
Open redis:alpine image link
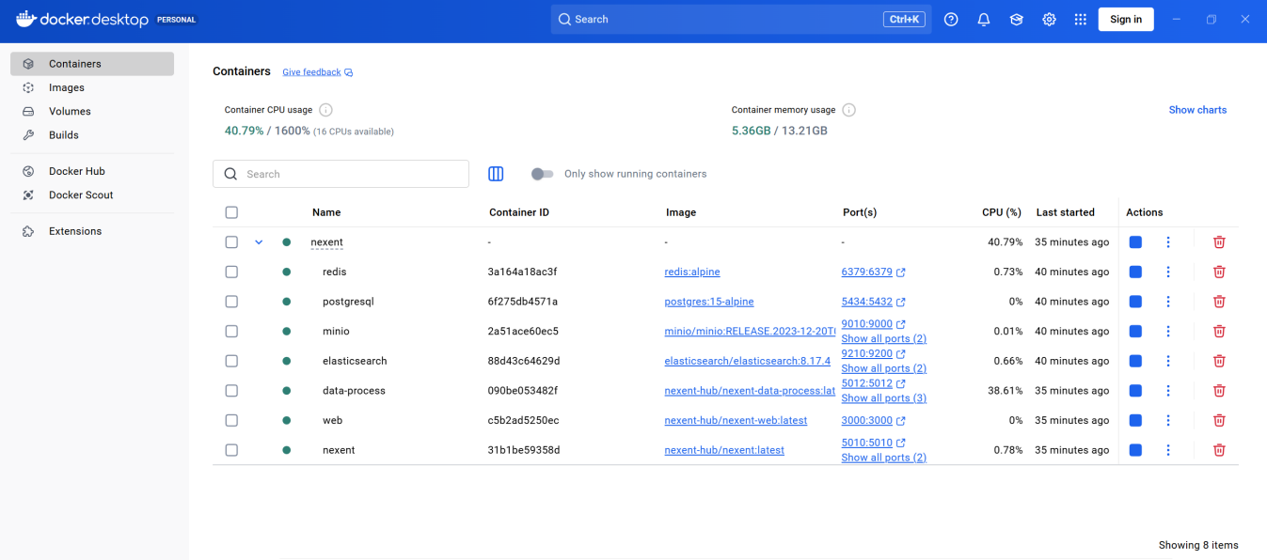click(692, 272)
